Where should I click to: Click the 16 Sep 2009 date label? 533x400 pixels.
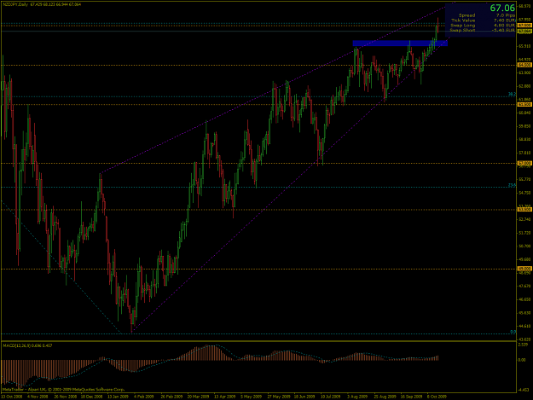tap(411, 397)
